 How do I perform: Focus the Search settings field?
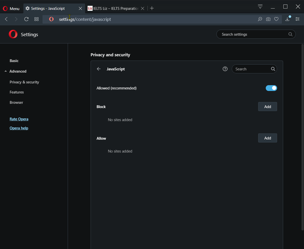(x=256, y=34)
